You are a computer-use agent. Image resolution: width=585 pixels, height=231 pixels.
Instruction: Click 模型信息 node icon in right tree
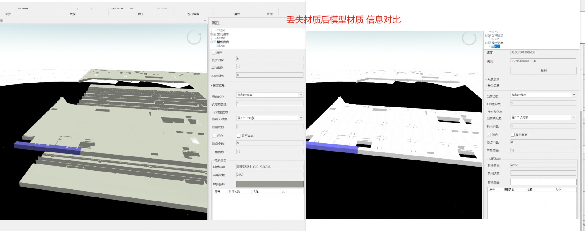[x=490, y=43]
